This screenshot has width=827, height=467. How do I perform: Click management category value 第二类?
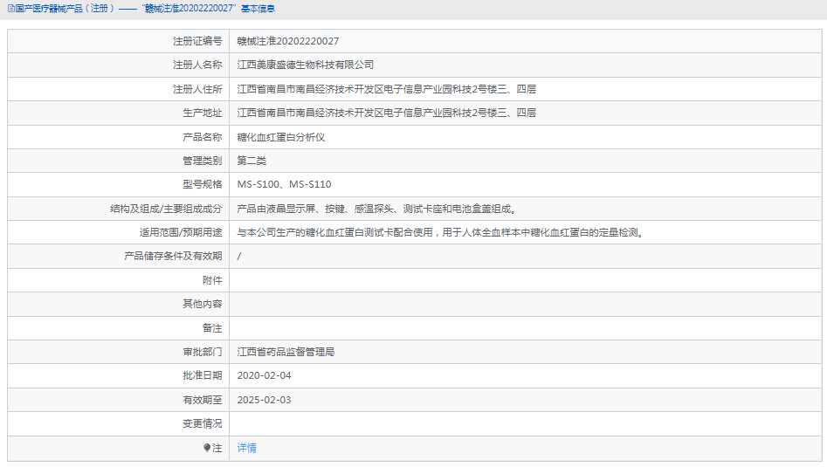(252, 161)
